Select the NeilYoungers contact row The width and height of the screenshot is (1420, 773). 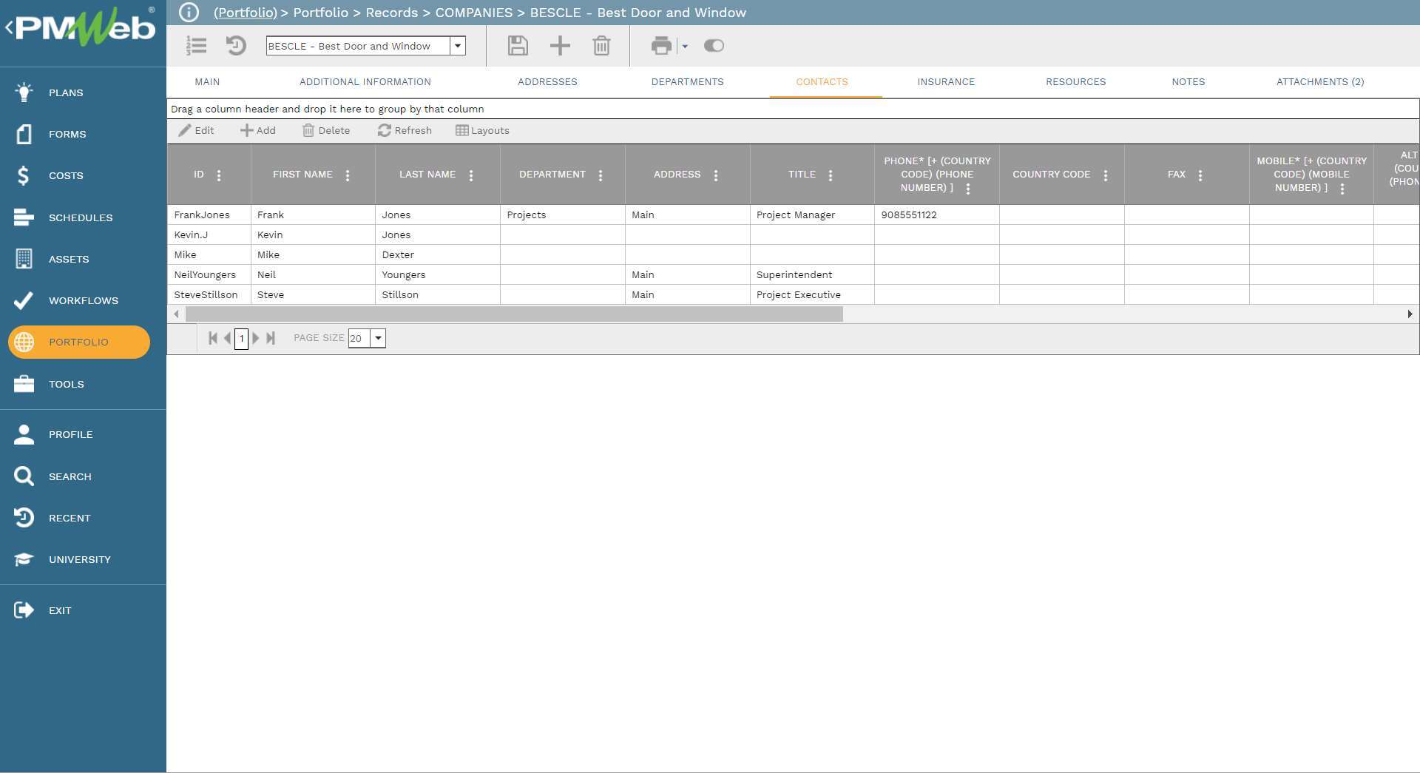793,274
